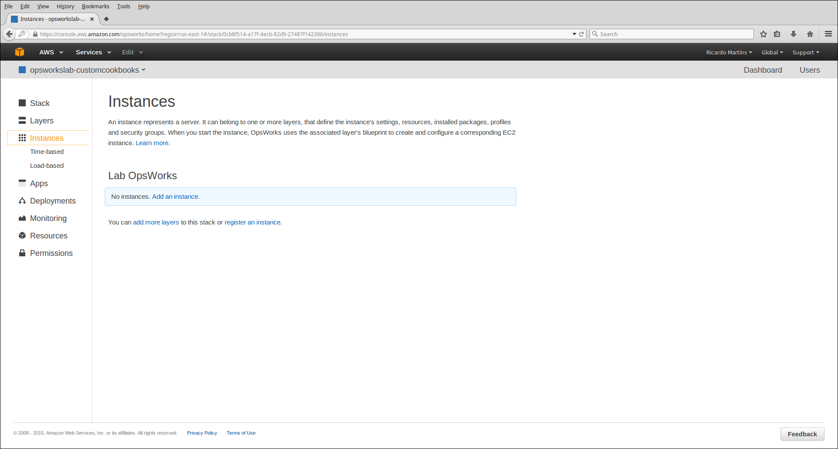The height and width of the screenshot is (449, 838).
Task: Open the Global region dropdown
Action: coord(772,52)
